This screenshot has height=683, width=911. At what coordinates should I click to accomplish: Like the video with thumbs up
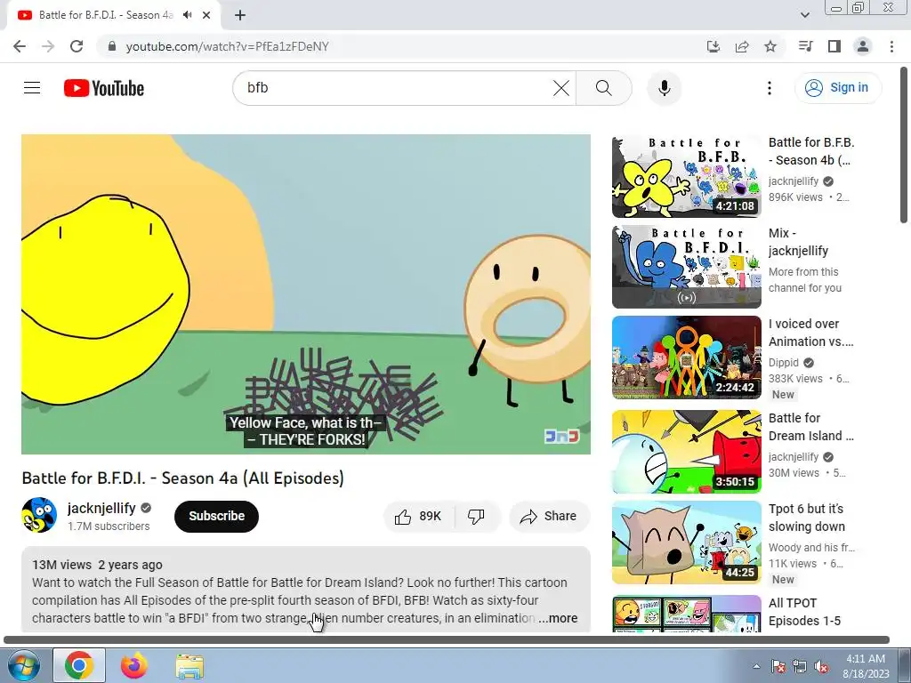click(x=419, y=517)
